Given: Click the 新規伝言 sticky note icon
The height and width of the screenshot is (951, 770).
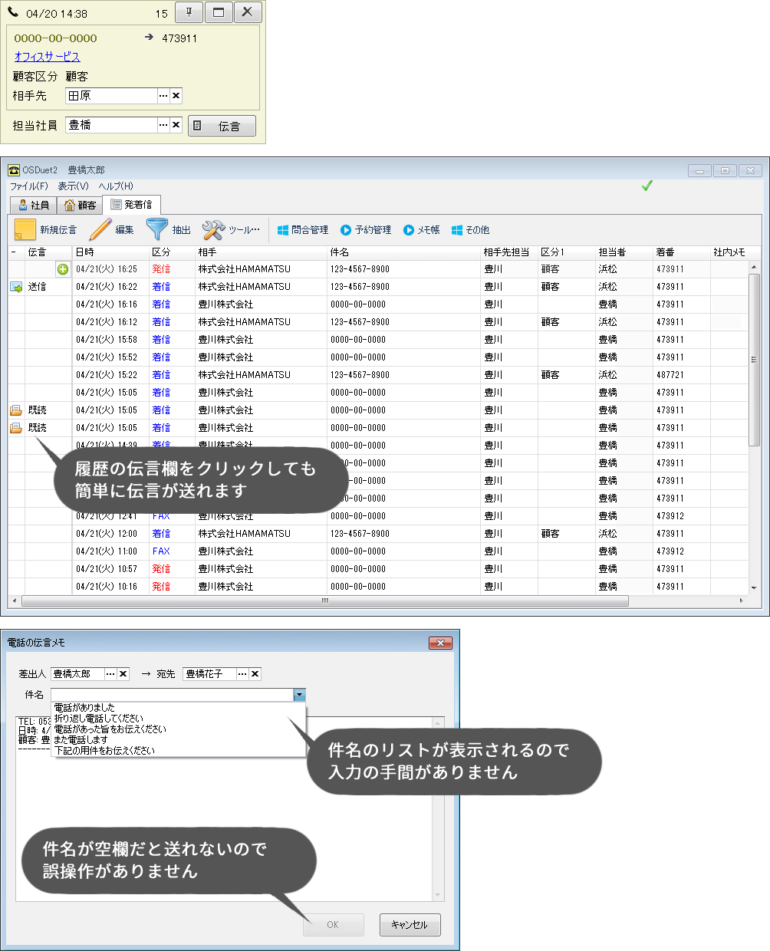Looking at the screenshot, I should (x=25, y=229).
